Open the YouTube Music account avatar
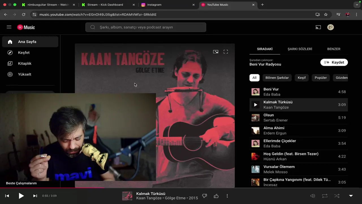Image resolution: width=362 pixels, height=204 pixels. (330, 27)
